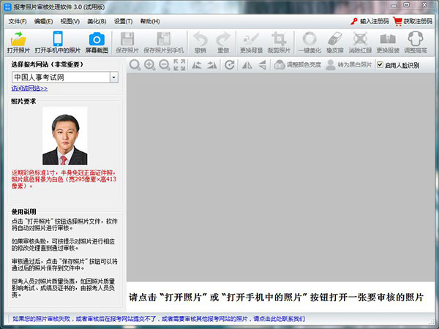The height and width of the screenshot is (329, 439).
Task: Toggle the 启用人脸识别 checkbox
Action: pos(380,65)
